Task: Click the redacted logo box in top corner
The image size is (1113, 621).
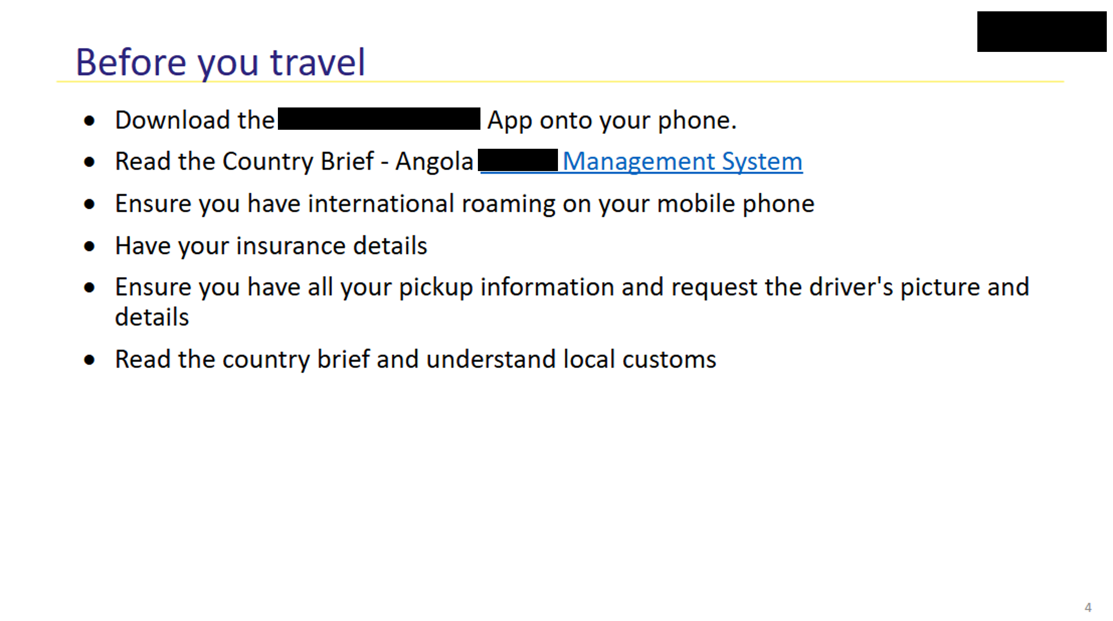Action: point(1042,31)
